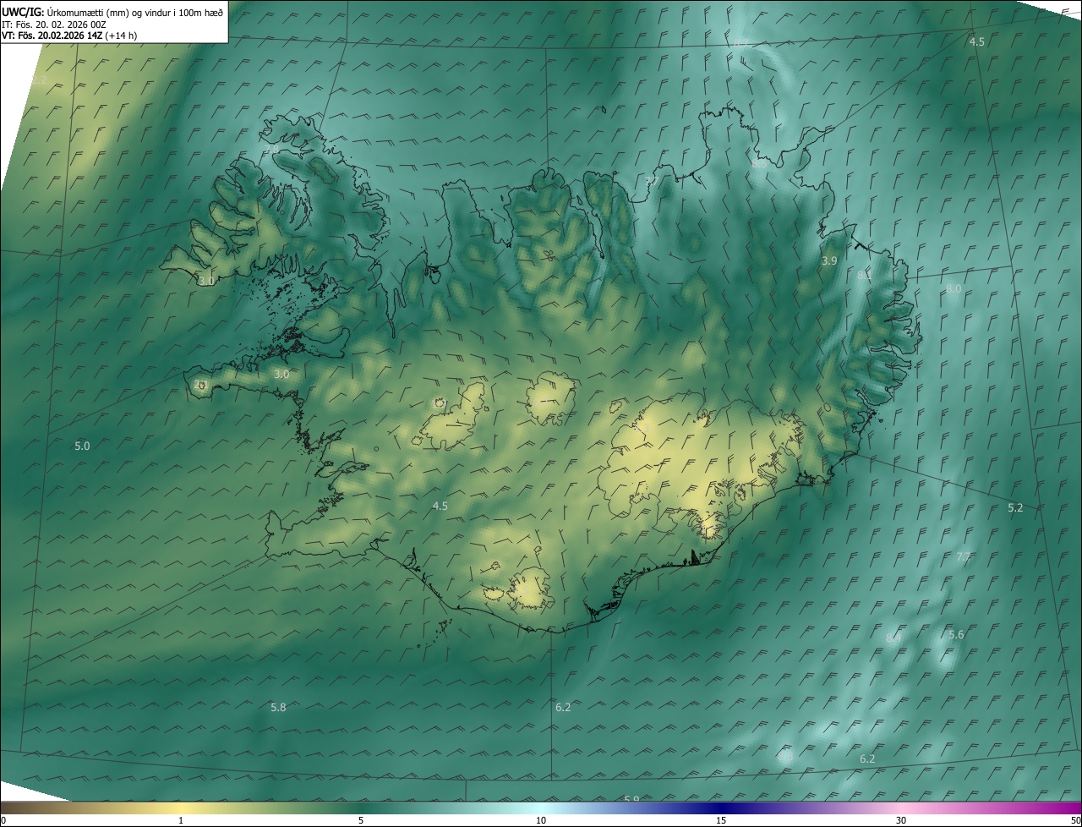Click the 3.0 label near the Snæfellsnes peninsula
This screenshot has width=1082, height=827.
pos(281,374)
